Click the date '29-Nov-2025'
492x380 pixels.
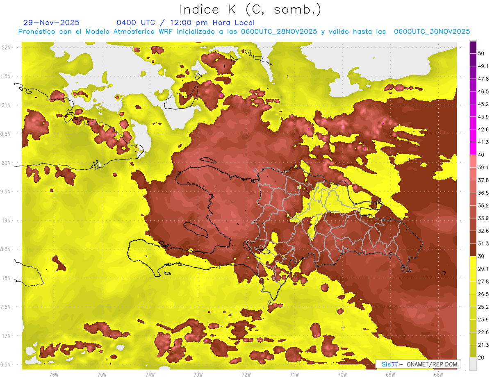(x=52, y=23)
